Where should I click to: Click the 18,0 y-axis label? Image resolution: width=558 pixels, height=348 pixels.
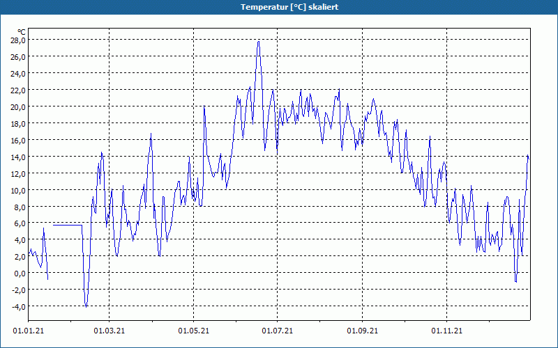point(18,124)
